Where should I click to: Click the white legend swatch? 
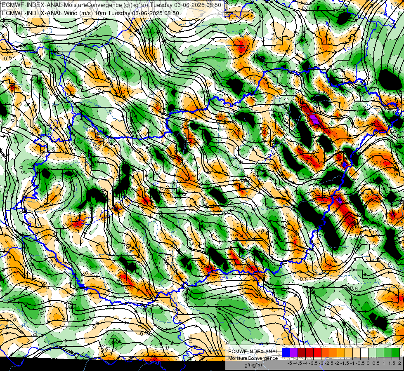364,352
